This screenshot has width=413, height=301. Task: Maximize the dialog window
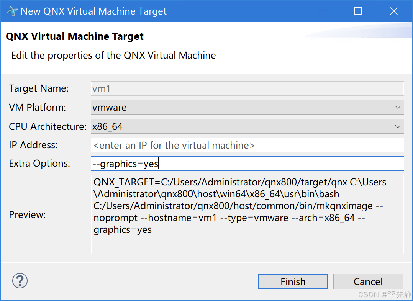click(x=358, y=11)
